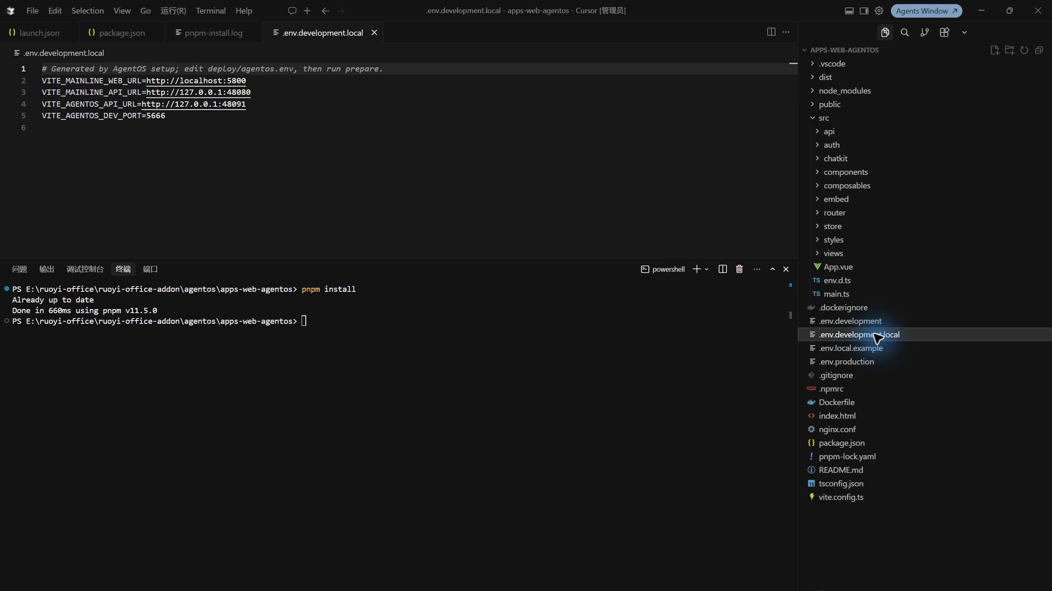The height and width of the screenshot is (591, 1052).
Task: Open the Agents Window button
Action: (x=927, y=11)
